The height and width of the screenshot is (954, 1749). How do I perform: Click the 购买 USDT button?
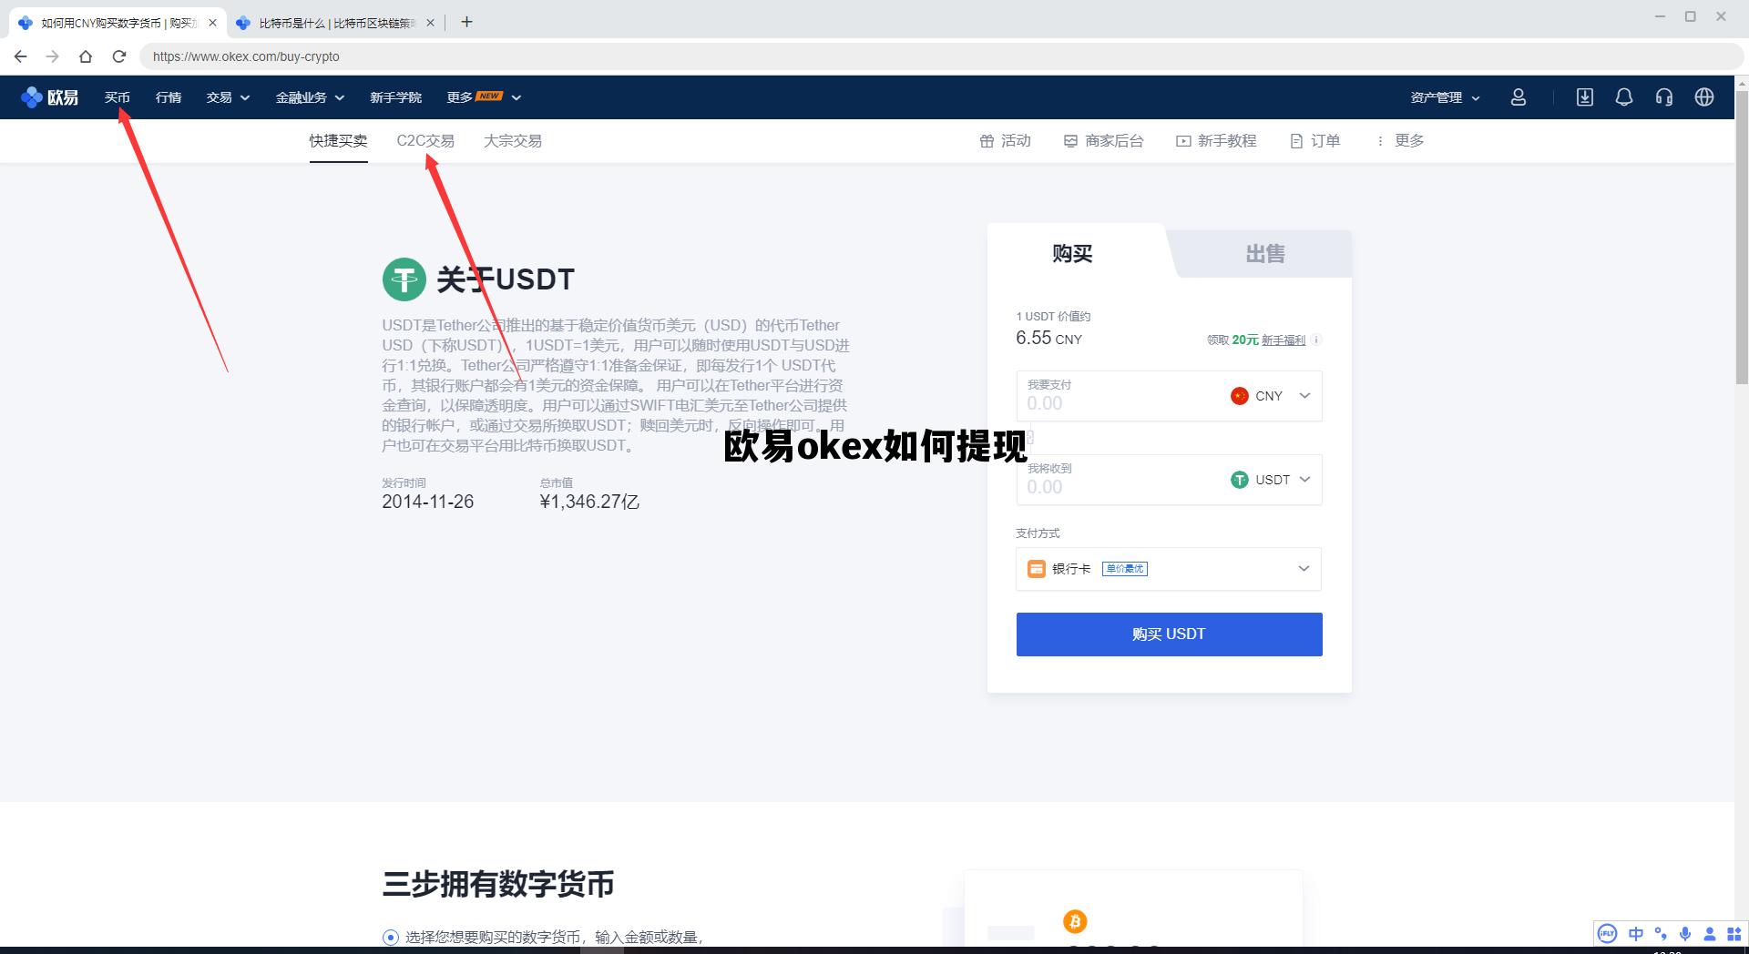[x=1169, y=634]
